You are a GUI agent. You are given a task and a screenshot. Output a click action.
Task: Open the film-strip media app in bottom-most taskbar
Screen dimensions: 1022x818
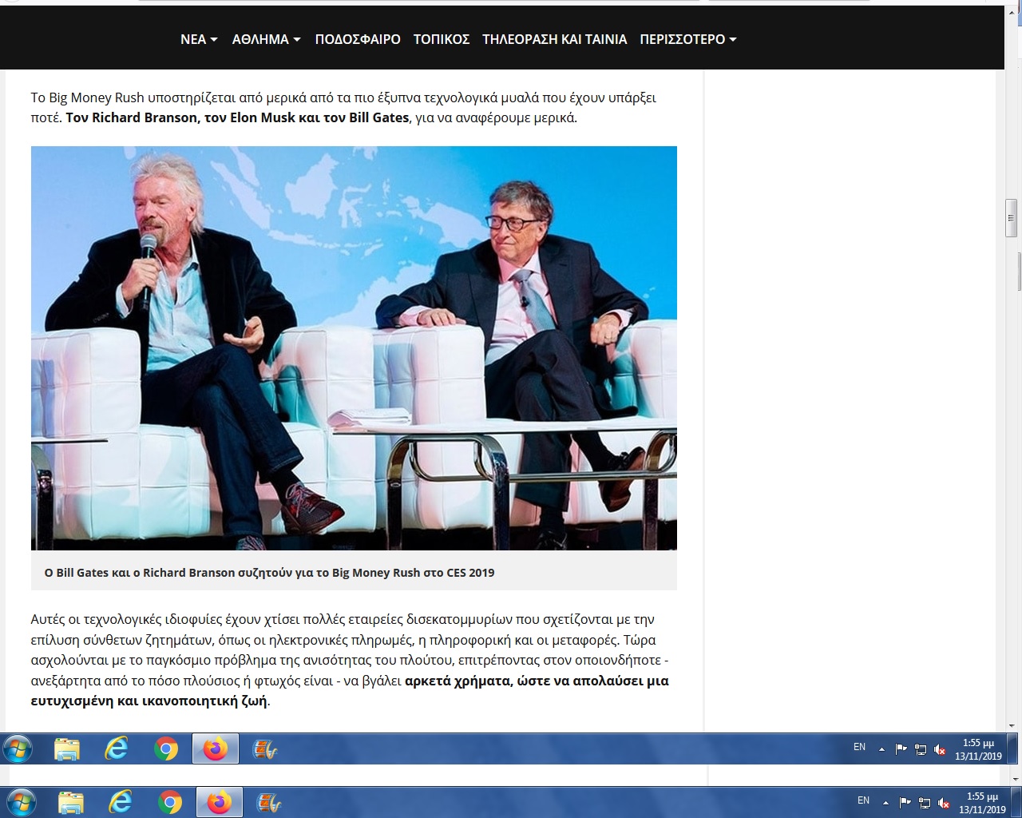[x=268, y=802]
